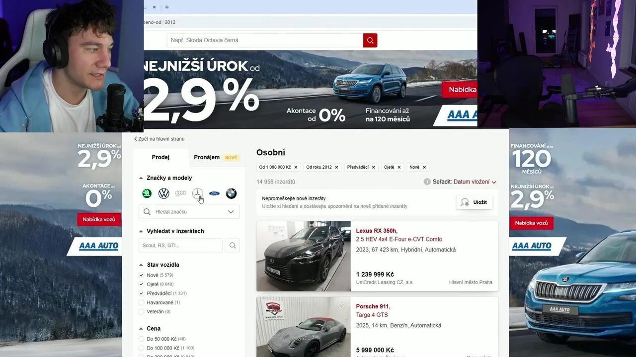The image size is (636, 357).
Task: Select price radio Do 50 000 Kč
Action: tap(141, 339)
